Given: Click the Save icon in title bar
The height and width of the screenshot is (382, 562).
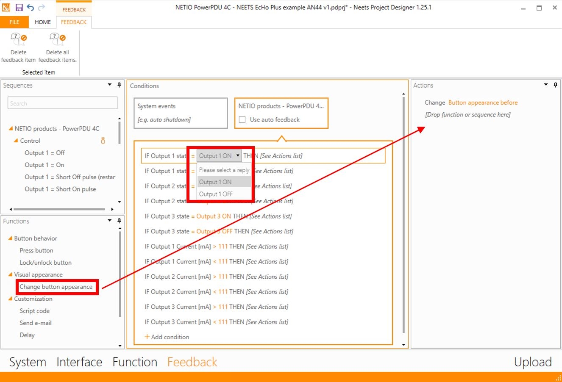Looking at the screenshot, I should pyautogui.click(x=19, y=7).
